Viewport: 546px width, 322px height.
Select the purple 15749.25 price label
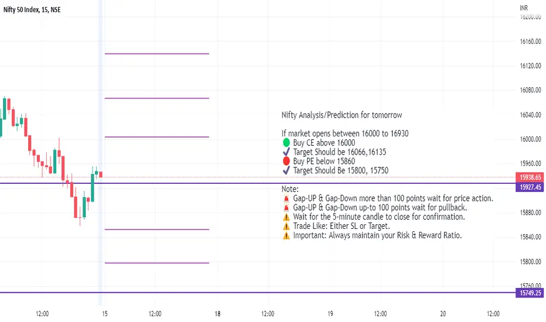click(530, 293)
